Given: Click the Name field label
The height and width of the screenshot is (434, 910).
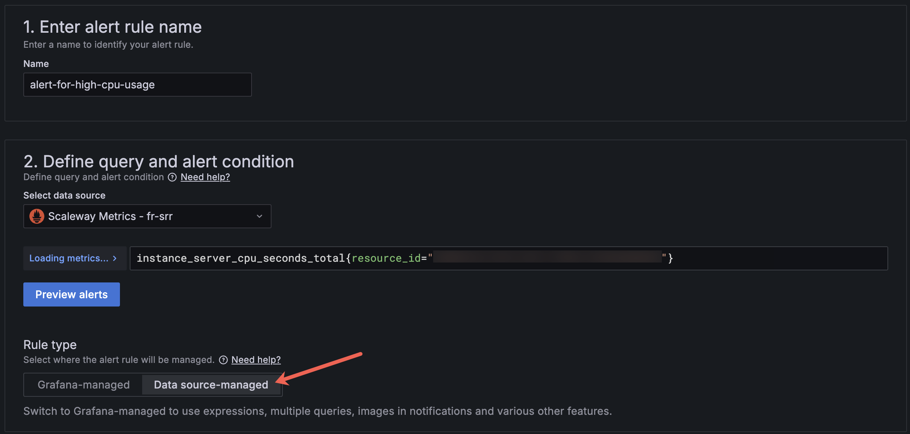Looking at the screenshot, I should coord(36,64).
